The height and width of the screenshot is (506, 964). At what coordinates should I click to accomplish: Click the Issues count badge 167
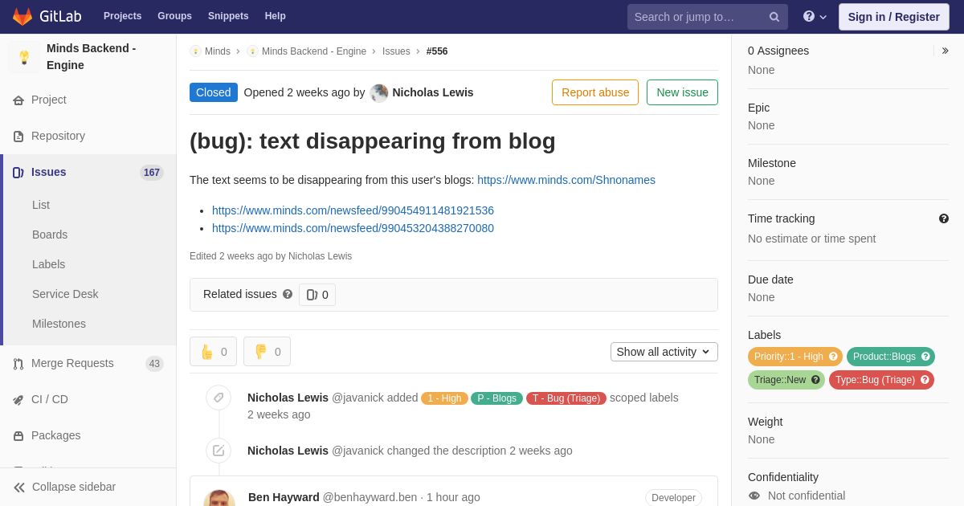coord(152,173)
